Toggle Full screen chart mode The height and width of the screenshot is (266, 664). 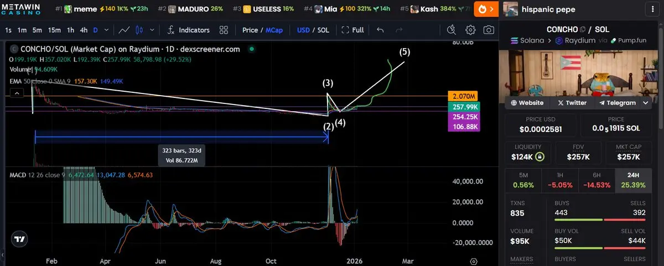[352, 30]
